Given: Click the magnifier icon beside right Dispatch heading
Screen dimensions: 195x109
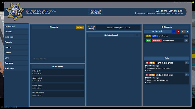Looking at the screenshot, I should (x=162, y=27).
